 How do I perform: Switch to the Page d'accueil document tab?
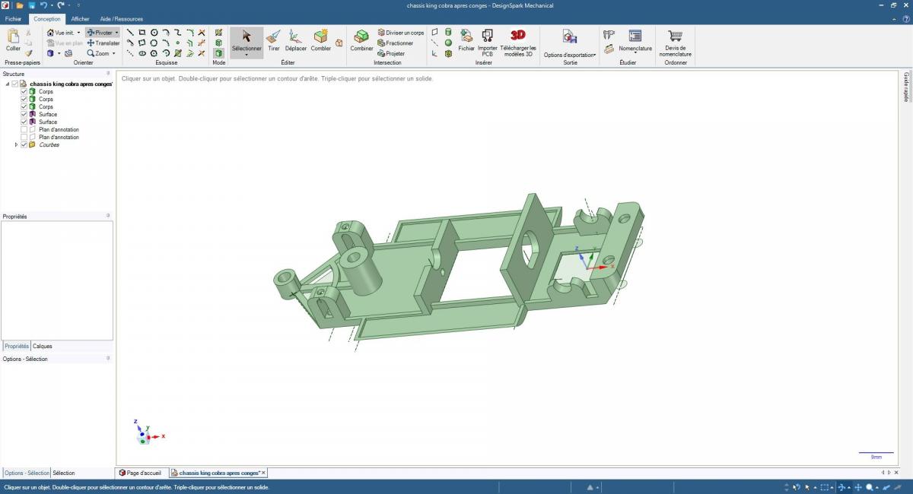(140, 473)
